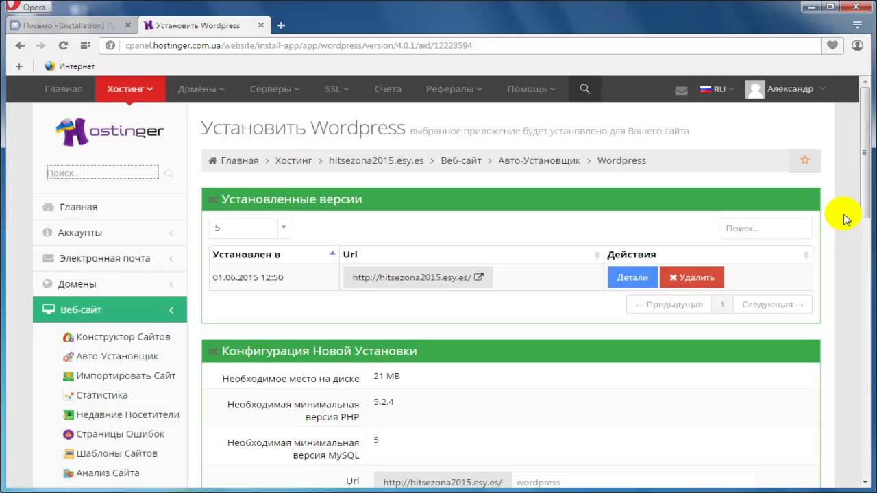
Task: Switch to the Письмо Installatron tab
Action: click(x=71, y=25)
